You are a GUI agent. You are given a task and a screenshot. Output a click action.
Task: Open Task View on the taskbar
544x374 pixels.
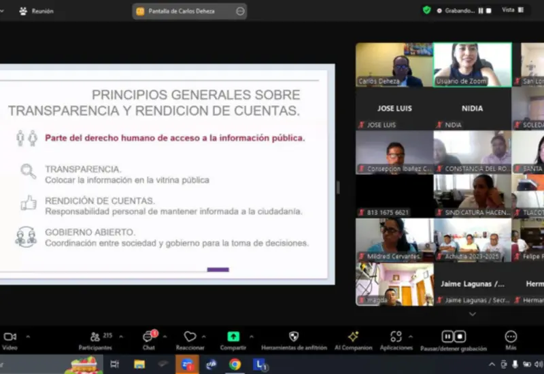114,364
